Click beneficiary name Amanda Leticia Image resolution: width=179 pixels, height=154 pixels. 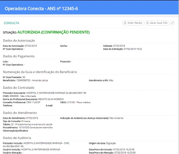40,80
